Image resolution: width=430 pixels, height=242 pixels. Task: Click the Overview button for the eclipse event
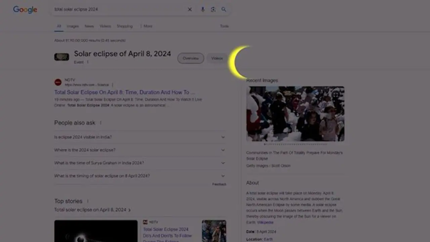(x=190, y=58)
